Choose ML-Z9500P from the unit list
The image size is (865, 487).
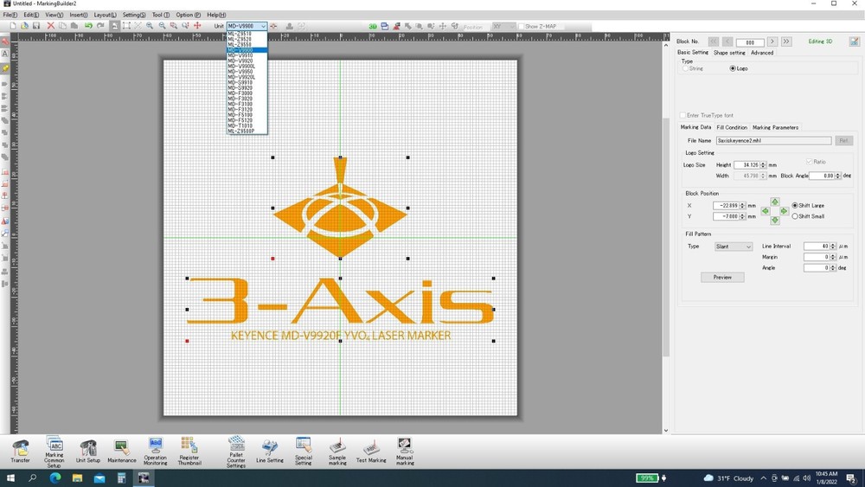point(247,131)
